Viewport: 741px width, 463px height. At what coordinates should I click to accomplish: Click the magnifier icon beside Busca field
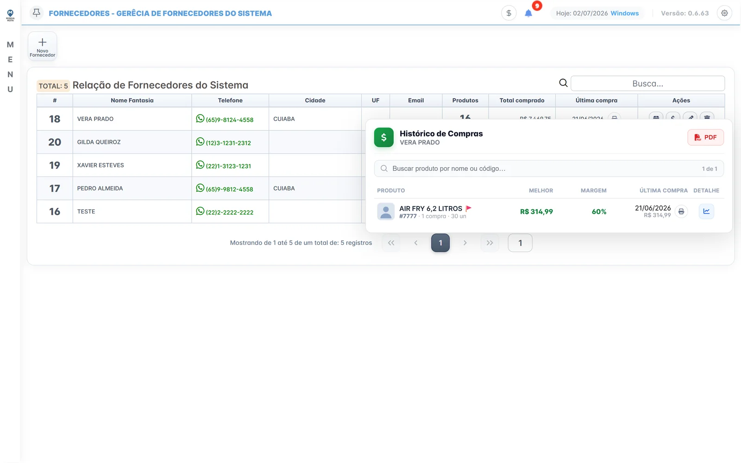coord(563,83)
